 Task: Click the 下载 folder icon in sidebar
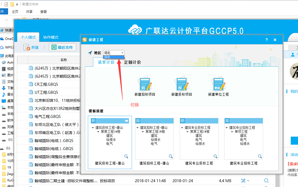click(3, 88)
